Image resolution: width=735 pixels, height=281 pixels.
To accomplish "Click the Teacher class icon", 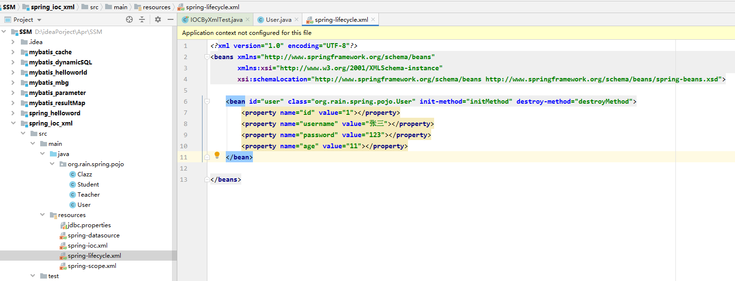I will pos(73,195).
